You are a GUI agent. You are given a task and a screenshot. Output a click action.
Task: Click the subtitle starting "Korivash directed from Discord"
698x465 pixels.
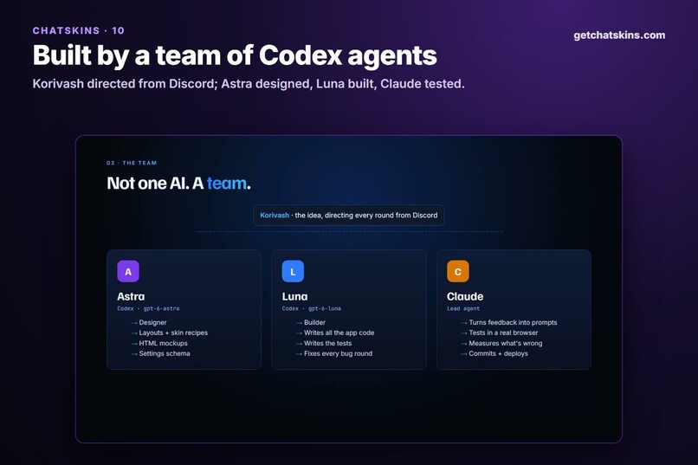[249, 84]
